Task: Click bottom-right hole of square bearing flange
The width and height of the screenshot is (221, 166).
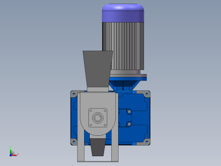Action: tap(105, 125)
